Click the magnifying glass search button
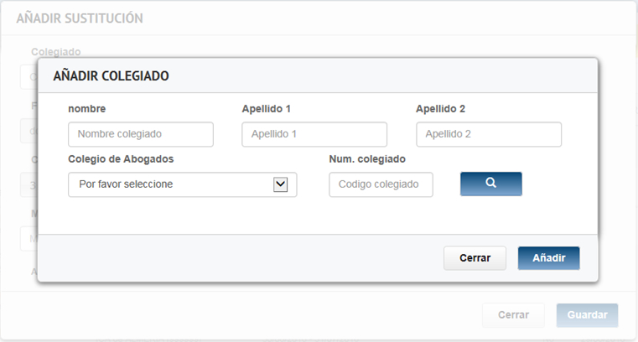Image resolution: width=638 pixels, height=342 pixels. point(490,184)
